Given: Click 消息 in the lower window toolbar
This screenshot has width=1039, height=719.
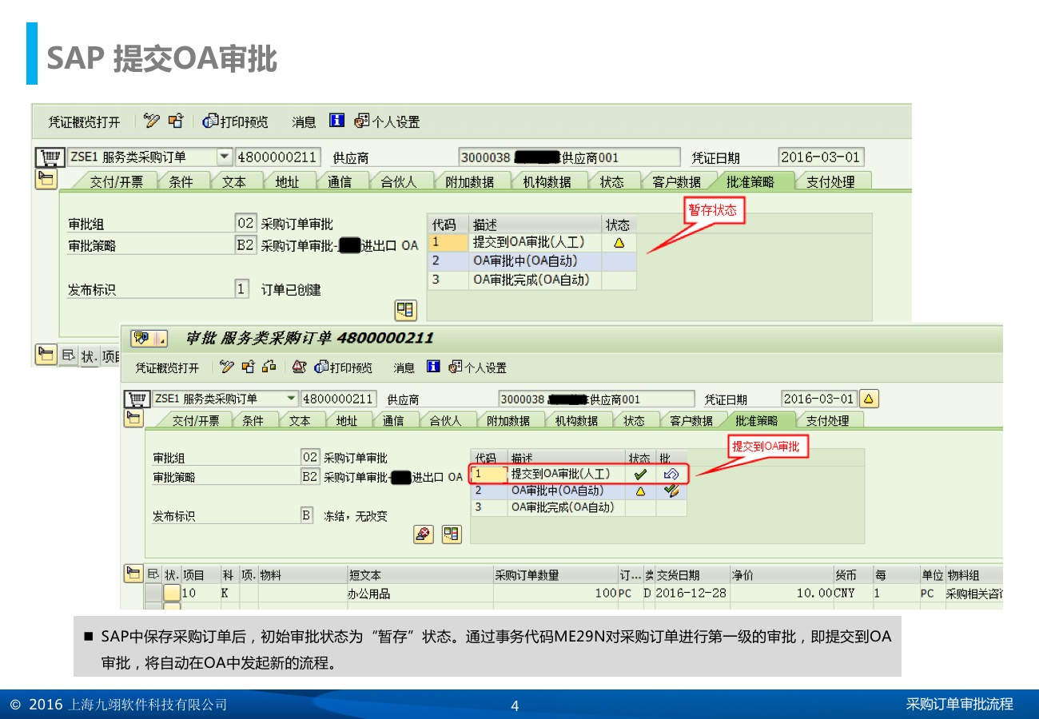Looking at the screenshot, I should [404, 368].
